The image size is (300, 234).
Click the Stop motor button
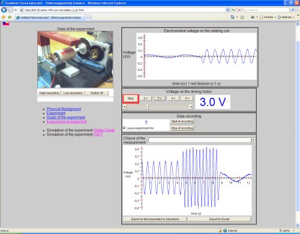pos(131,98)
